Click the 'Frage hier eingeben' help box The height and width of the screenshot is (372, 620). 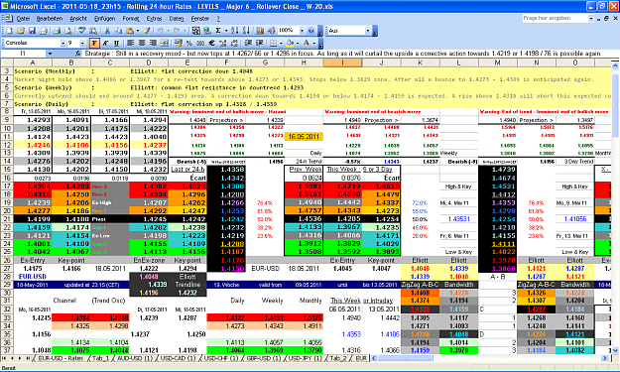coord(556,18)
